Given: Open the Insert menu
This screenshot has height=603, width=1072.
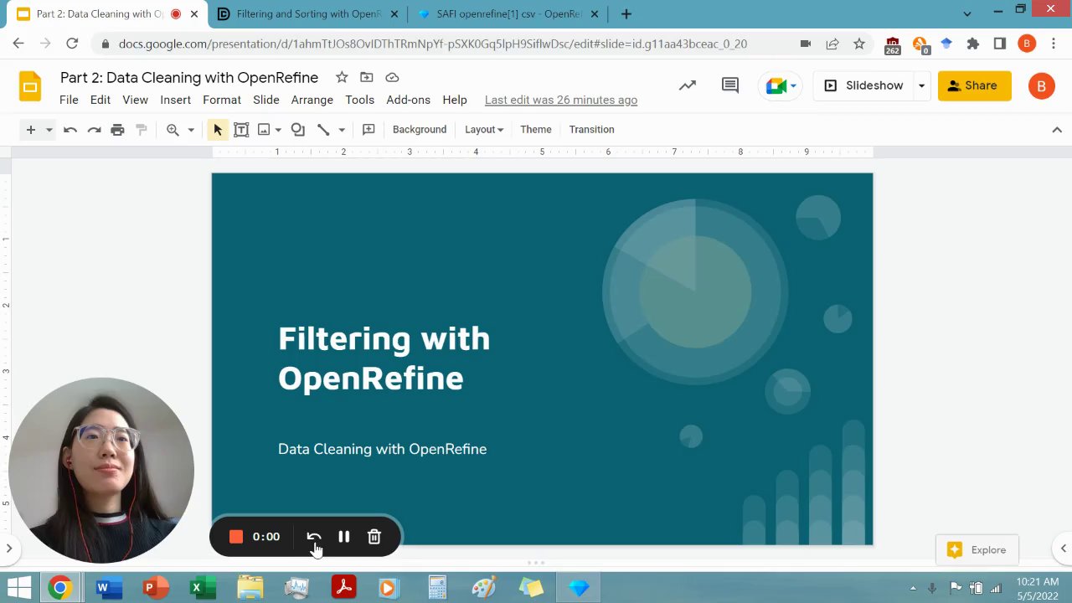Looking at the screenshot, I should [175, 100].
